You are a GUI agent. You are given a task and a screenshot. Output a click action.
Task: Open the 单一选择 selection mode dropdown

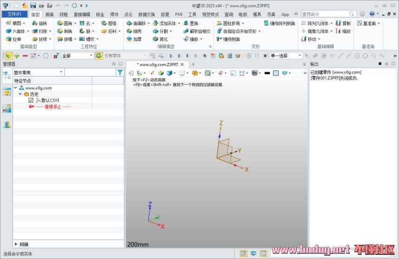286,56
